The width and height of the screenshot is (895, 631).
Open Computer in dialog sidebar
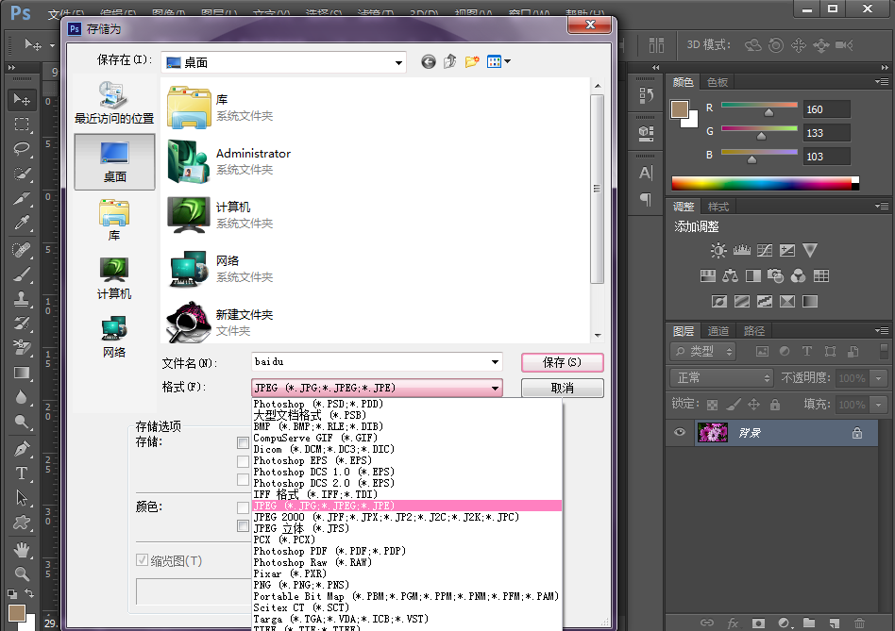coord(114,278)
